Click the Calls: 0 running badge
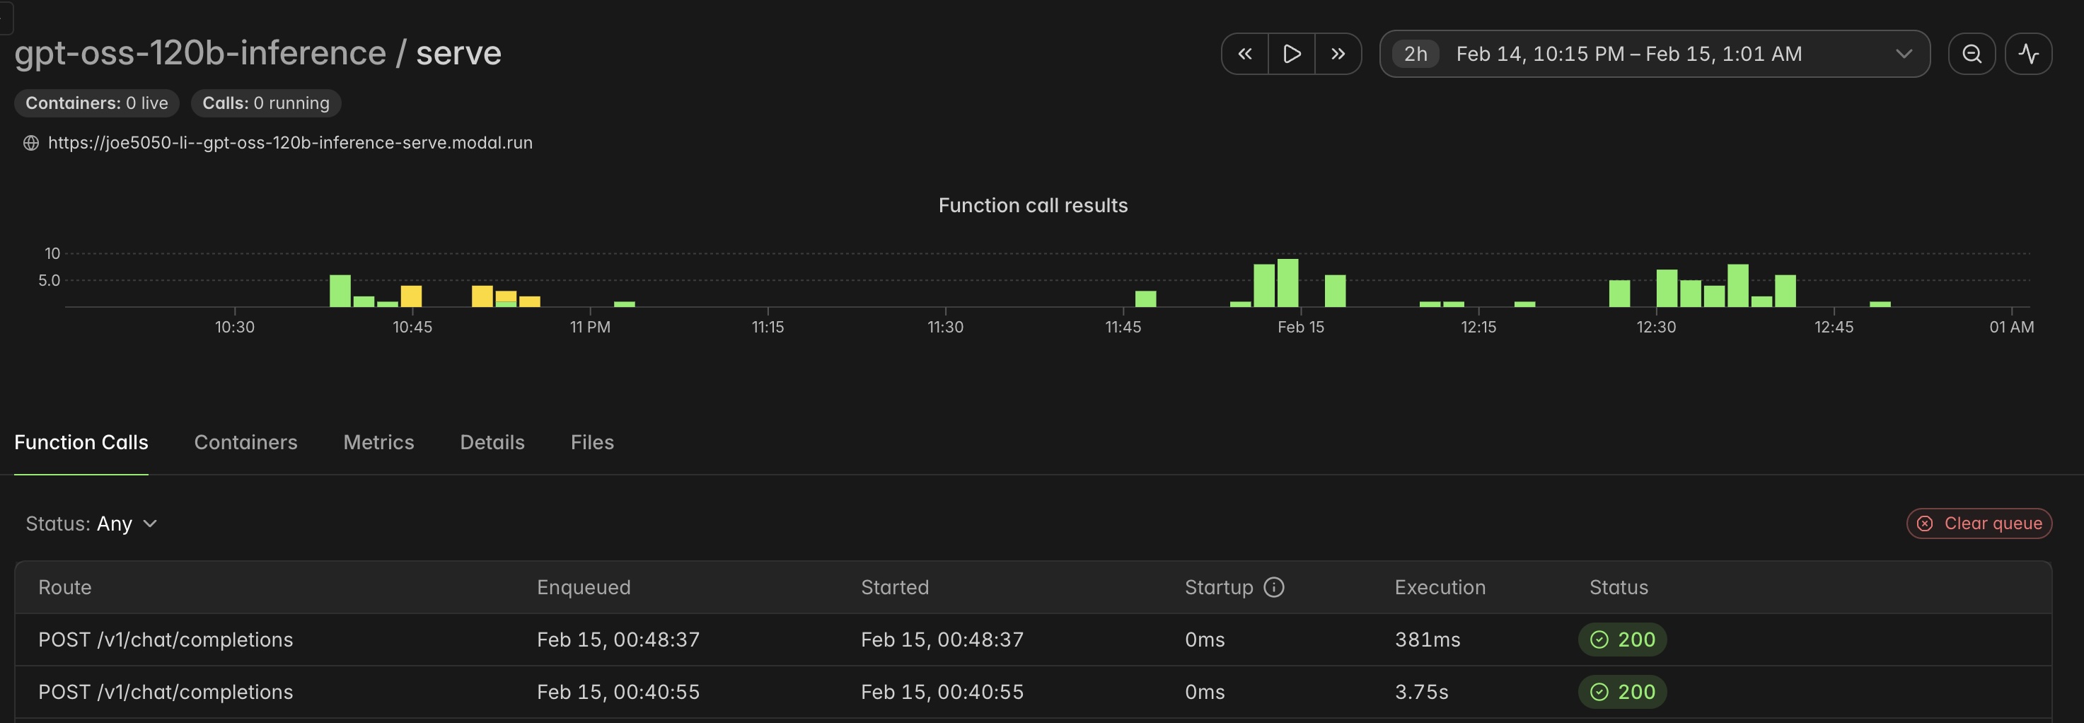The width and height of the screenshot is (2084, 723). (266, 103)
